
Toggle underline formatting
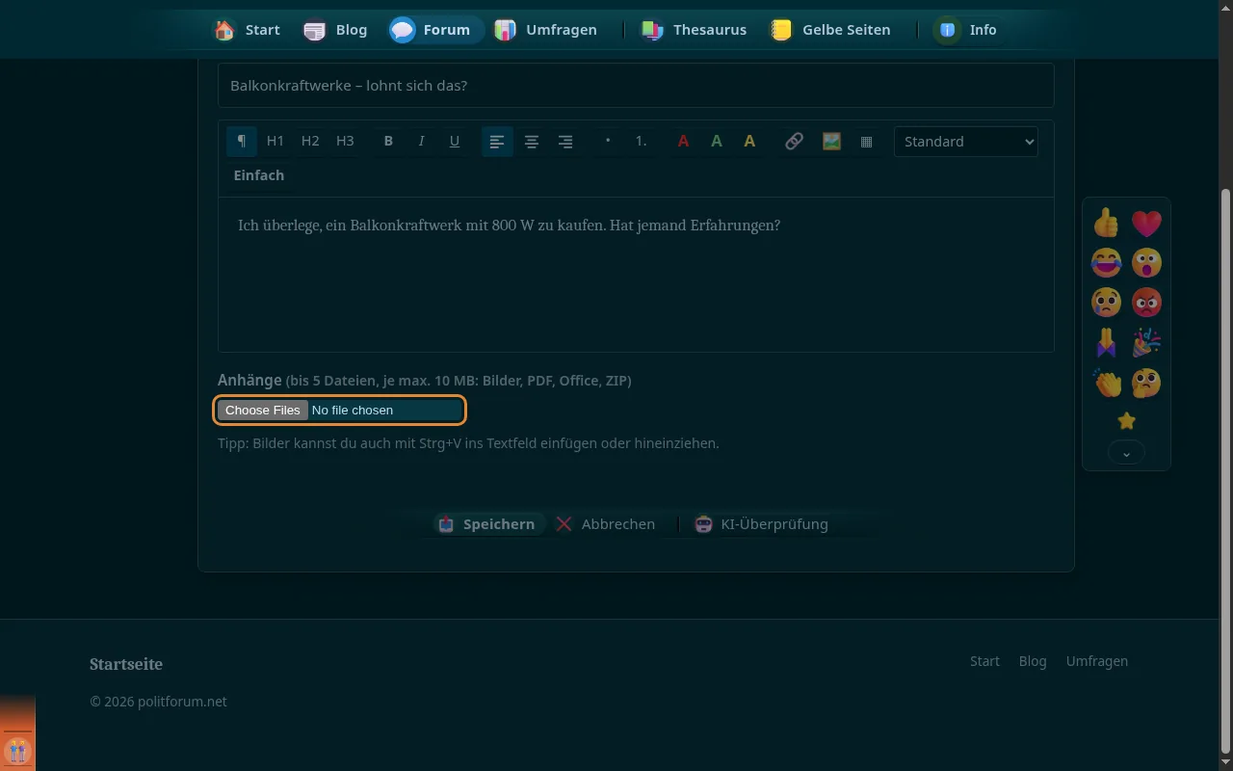click(455, 141)
